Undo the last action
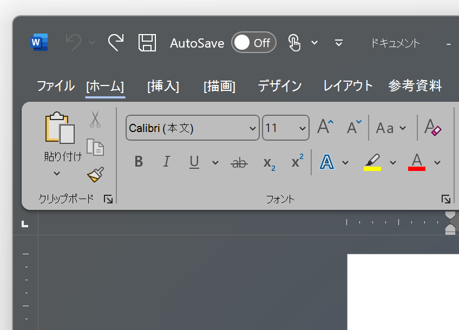 pos(73,42)
